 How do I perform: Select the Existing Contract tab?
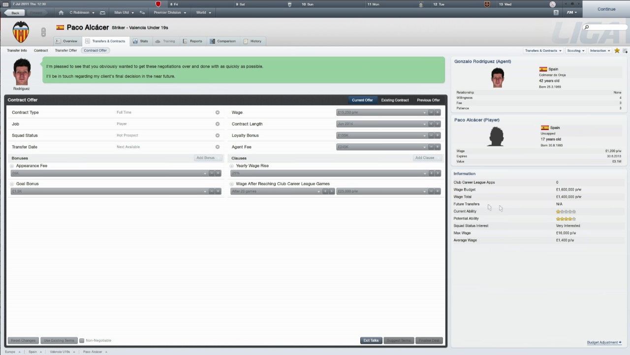click(395, 100)
